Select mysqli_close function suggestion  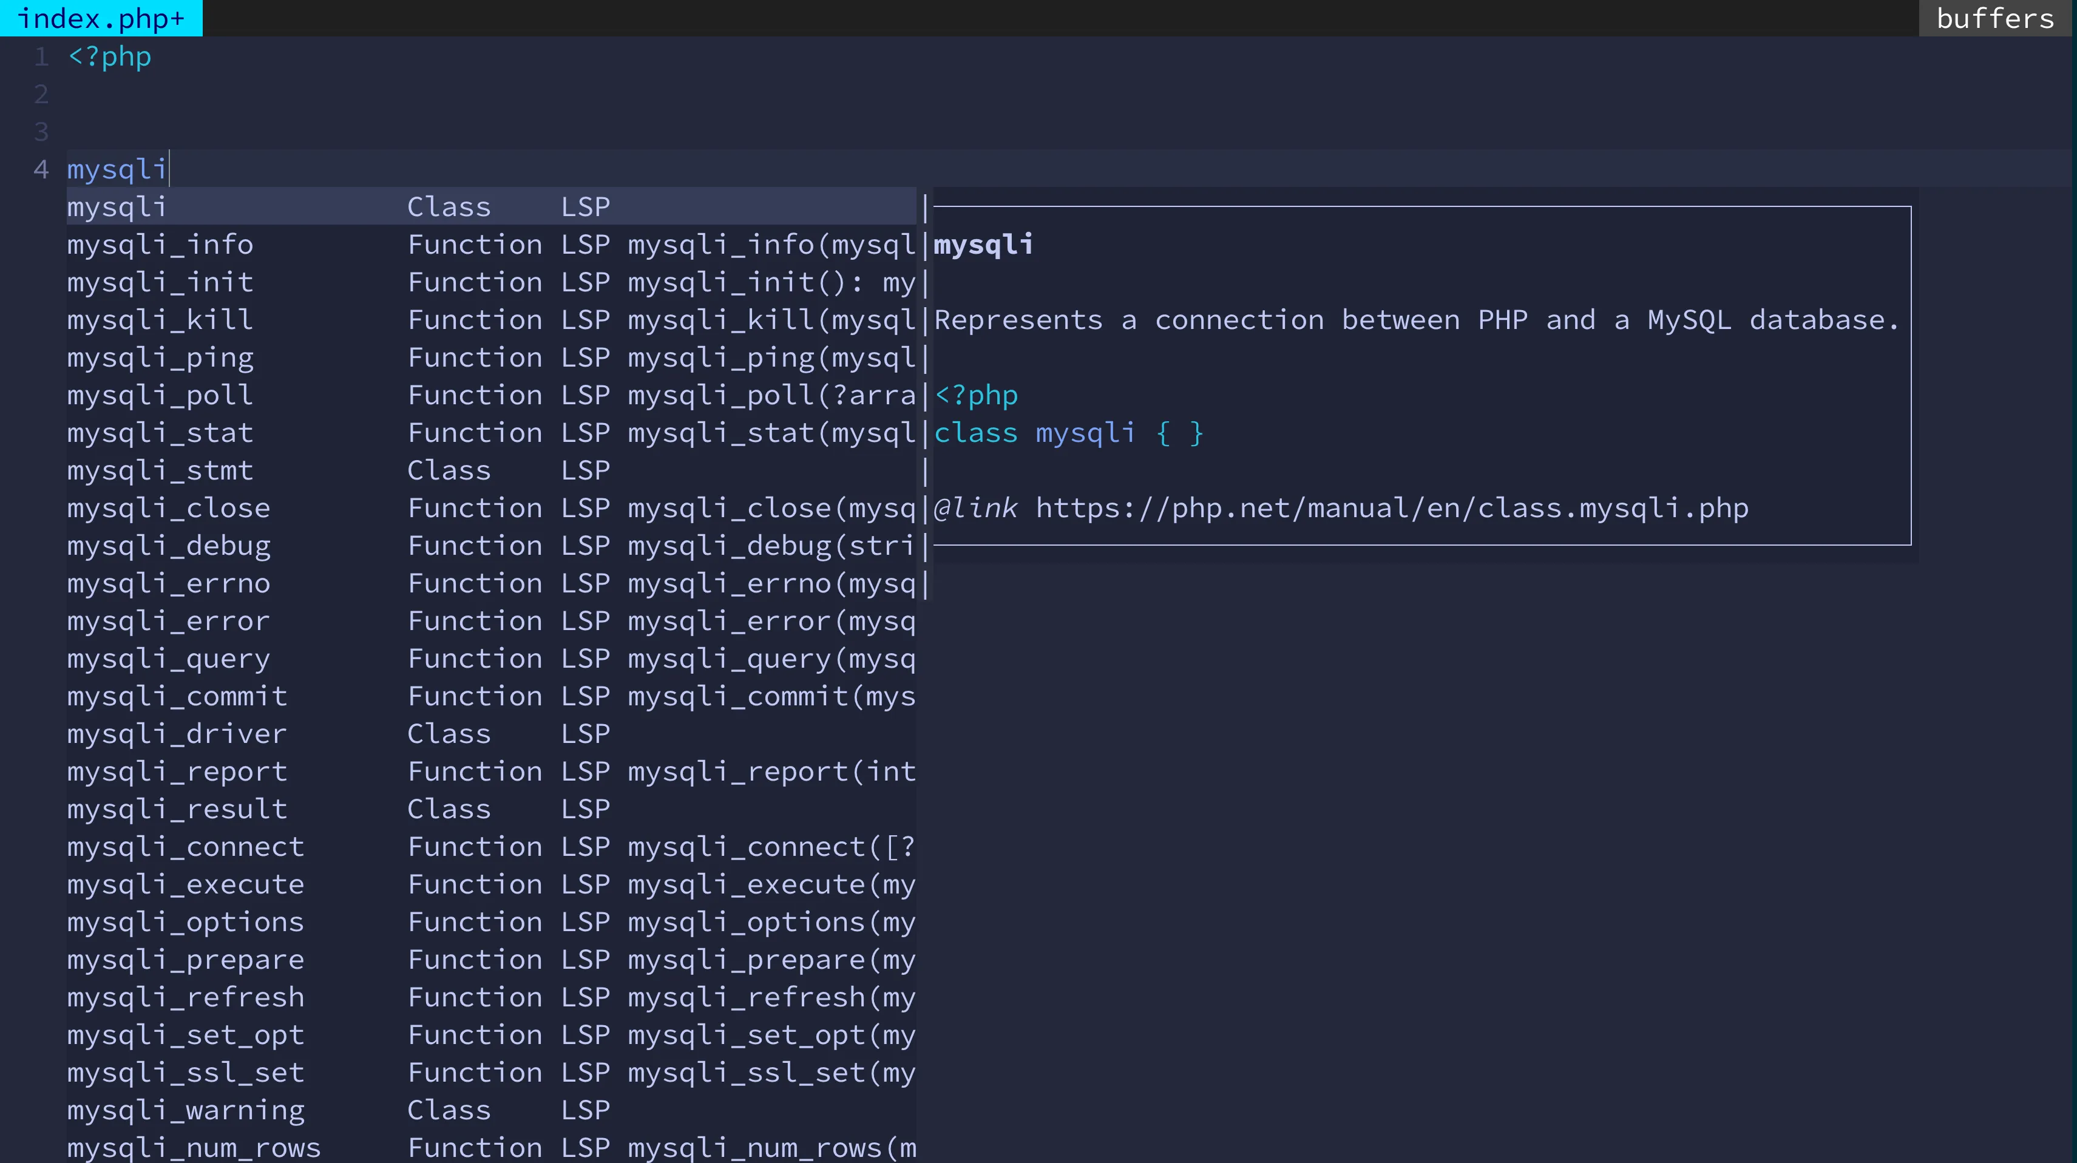tap(169, 508)
